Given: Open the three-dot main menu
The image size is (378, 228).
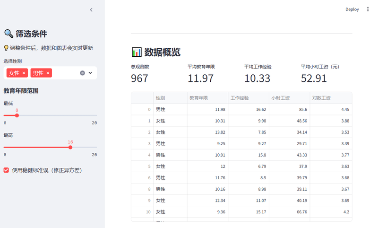Looking at the screenshot, I should tap(368, 9).
